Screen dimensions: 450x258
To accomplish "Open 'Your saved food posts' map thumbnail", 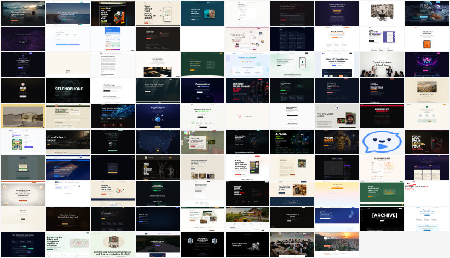I will 158,14.
